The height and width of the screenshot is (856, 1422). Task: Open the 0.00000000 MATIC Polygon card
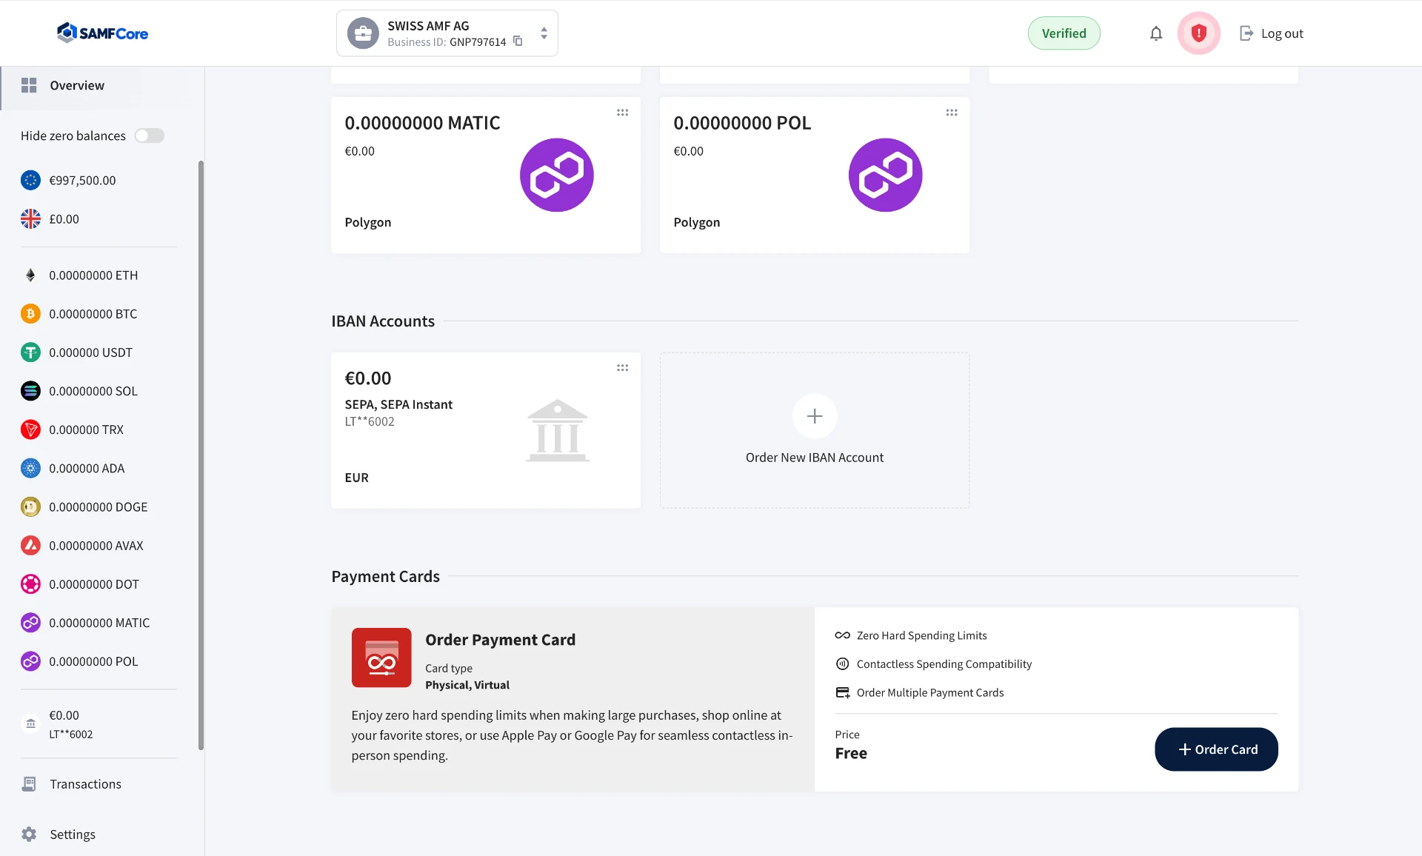[x=485, y=175]
